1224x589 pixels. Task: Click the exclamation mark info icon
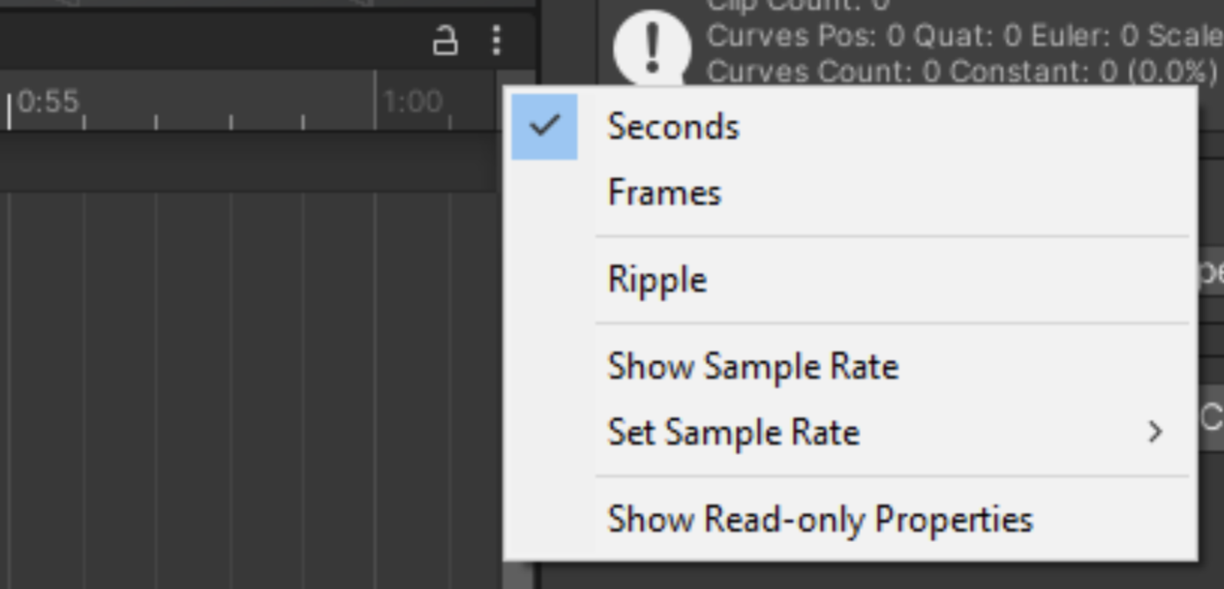point(652,48)
